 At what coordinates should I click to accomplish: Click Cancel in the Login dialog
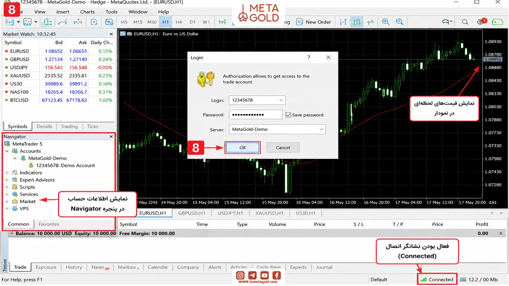[x=283, y=147]
